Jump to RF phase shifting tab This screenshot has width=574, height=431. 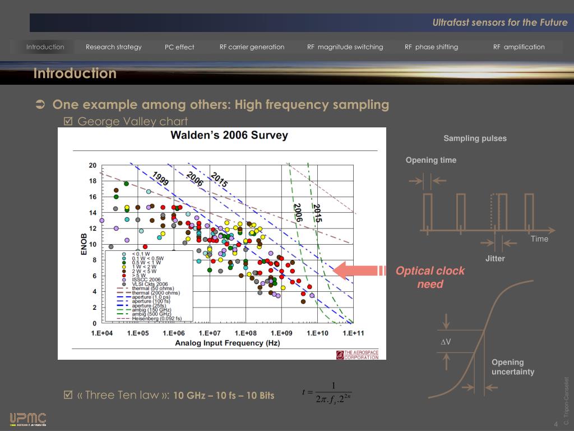click(x=431, y=47)
